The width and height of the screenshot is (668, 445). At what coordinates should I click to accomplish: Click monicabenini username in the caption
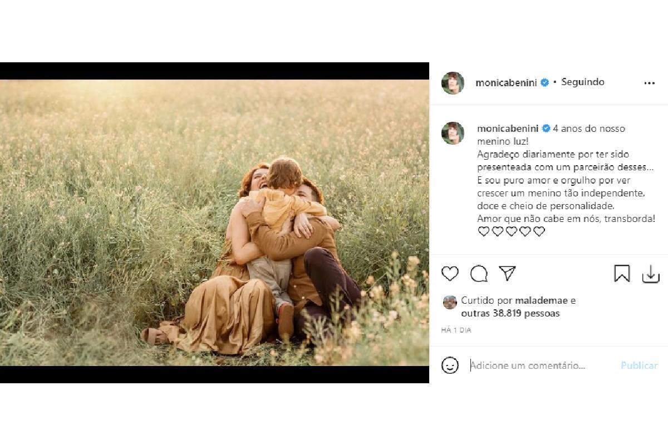click(508, 128)
